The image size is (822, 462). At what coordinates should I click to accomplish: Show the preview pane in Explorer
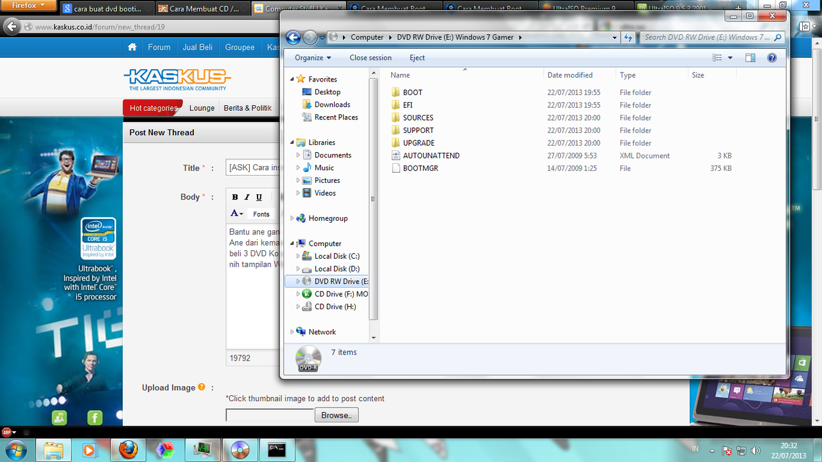coord(750,58)
